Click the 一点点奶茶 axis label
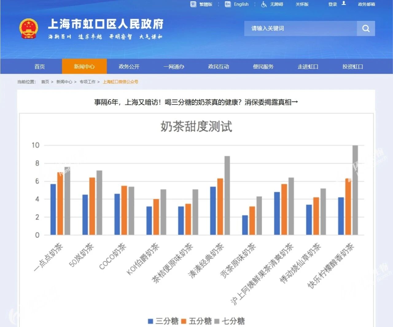Screen dimensions: 393x327 coord(49,257)
